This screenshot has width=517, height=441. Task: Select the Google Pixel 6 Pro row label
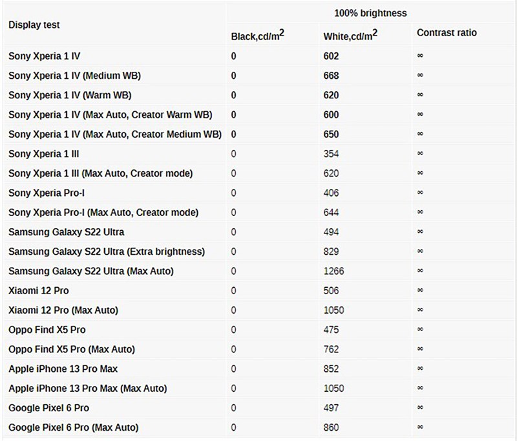tap(49, 408)
